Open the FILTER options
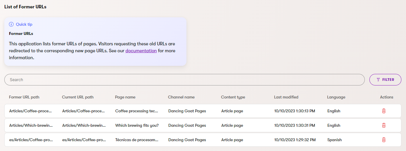This screenshot has width=406, height=151. pos(385,80)
